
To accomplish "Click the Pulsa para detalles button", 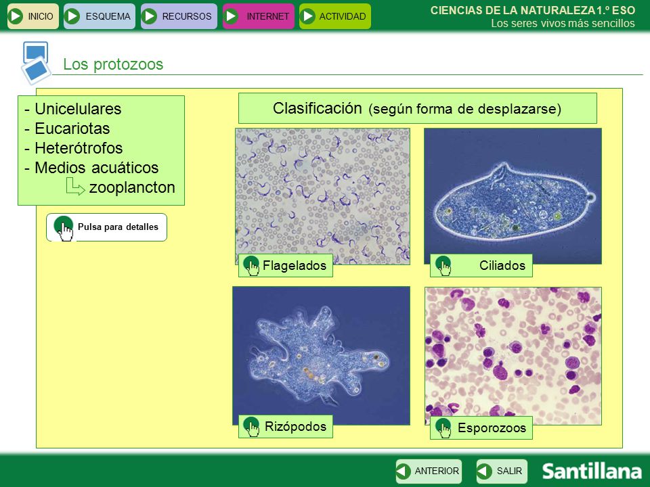I will point(106,227).
